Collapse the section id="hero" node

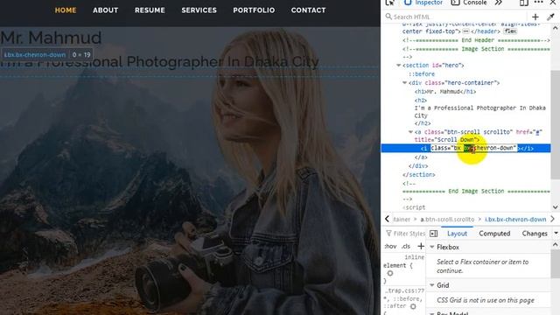tap(399, 66)
